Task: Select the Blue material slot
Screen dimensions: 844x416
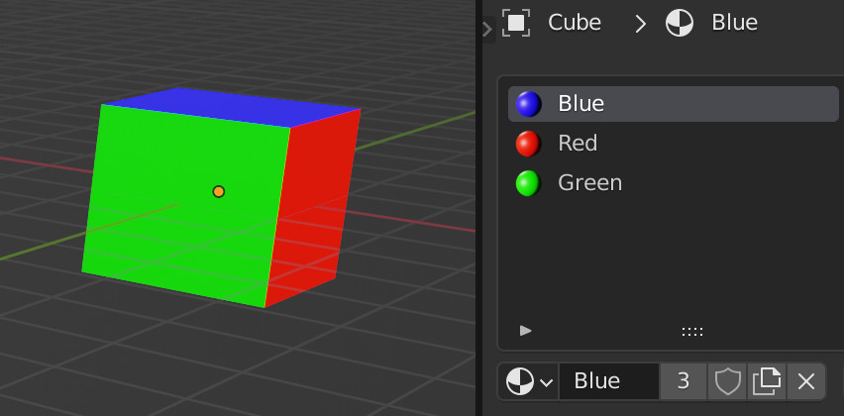Action: [674, 104]
